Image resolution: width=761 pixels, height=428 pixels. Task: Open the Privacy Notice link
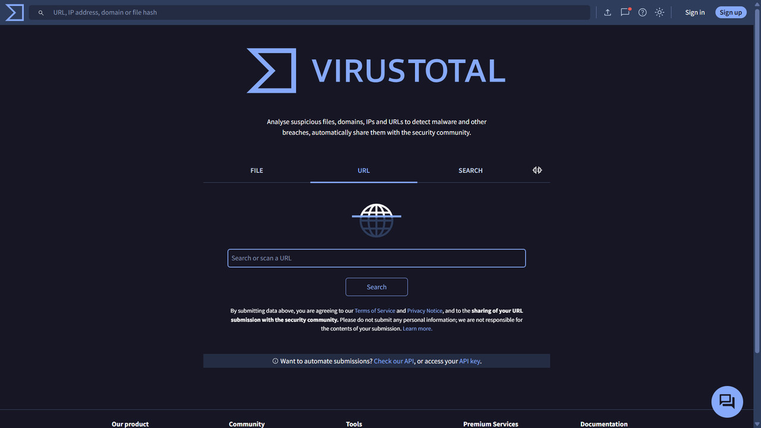pos(424,311)
